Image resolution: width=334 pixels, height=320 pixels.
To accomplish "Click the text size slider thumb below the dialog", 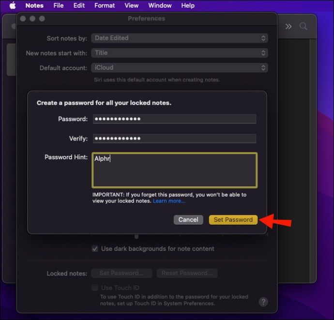I will (137, 236).
